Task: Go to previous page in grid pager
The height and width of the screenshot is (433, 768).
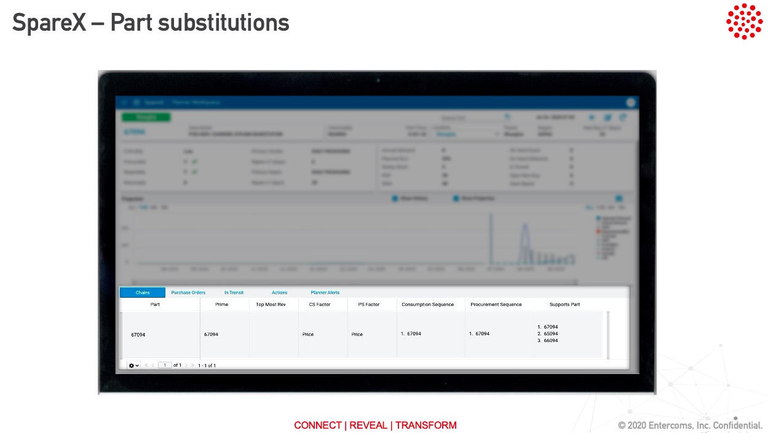Action: tap(153, 365)
